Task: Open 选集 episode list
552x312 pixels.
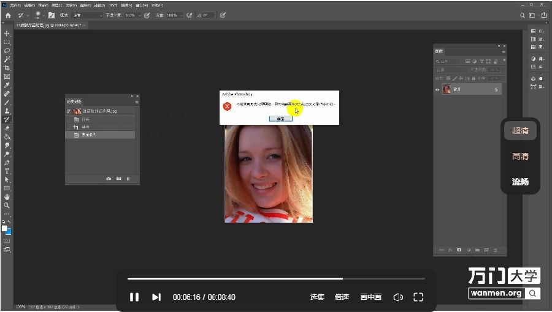Action: pos(317,297)
